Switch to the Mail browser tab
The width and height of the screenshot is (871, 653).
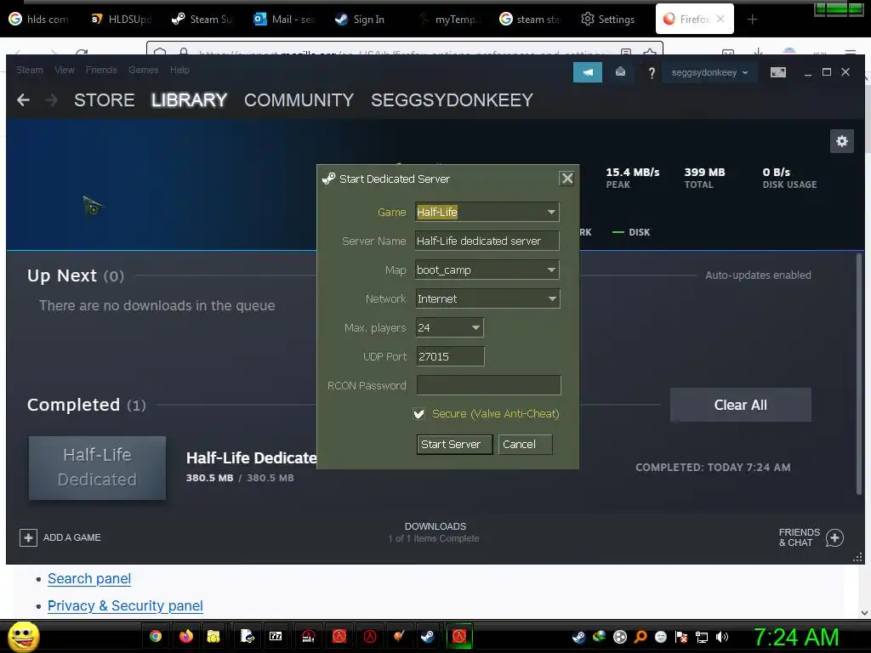click(284, 20)
